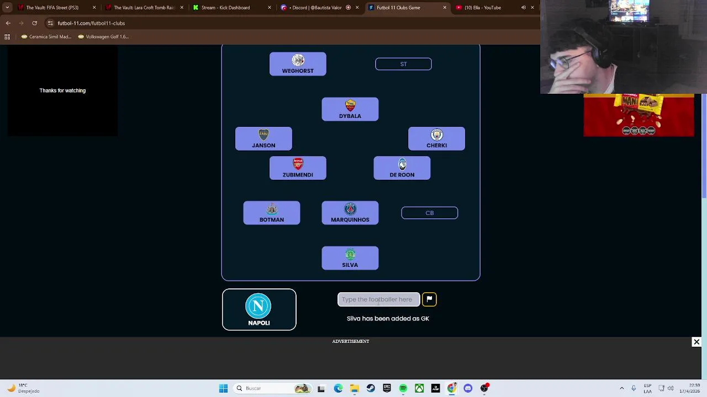Click the footballer name input field

point(379,299)
